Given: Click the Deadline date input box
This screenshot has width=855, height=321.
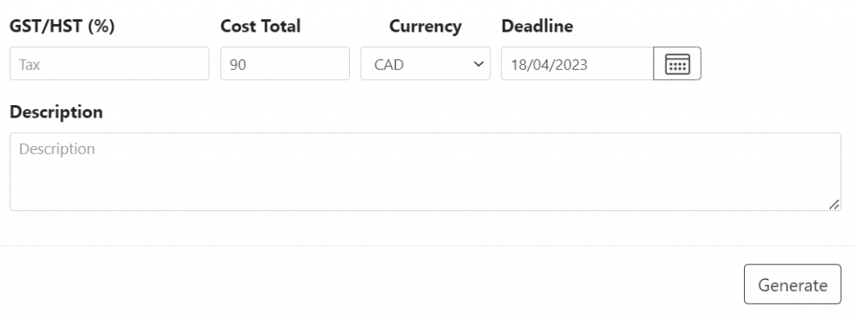Looking at the screenshot, I should tap(578, 63).
